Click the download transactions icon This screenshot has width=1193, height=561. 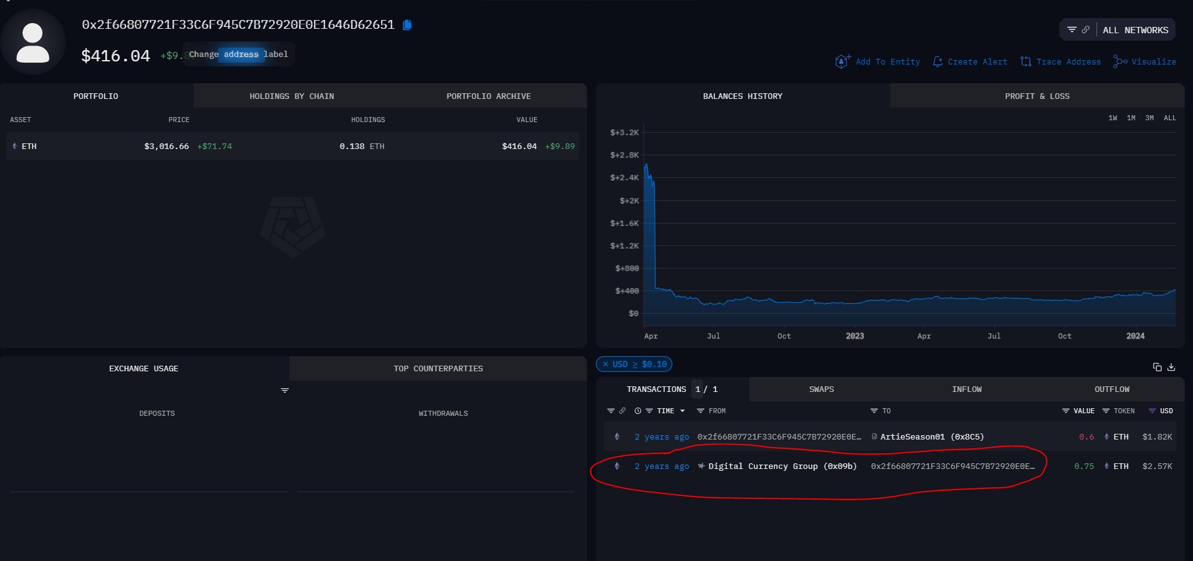(1171, 367)
